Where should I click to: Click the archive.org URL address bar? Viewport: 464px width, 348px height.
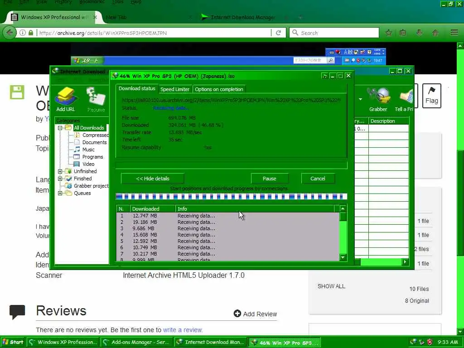(x=153, y=33)
